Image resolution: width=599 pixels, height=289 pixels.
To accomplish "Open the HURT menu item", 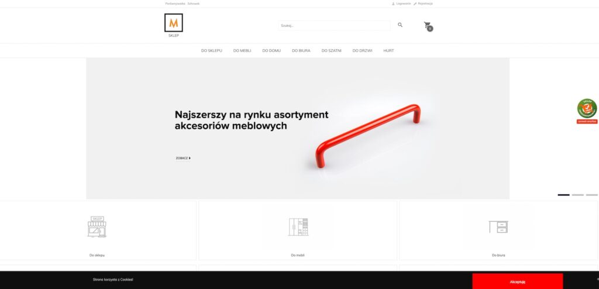I will click(388, 50).
